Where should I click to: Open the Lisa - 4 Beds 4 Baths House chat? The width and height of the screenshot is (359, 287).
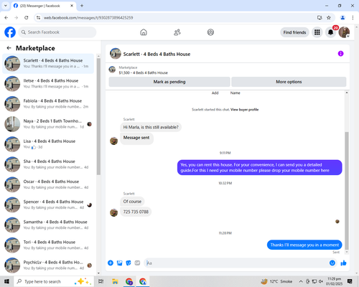[x=48, y=144]
